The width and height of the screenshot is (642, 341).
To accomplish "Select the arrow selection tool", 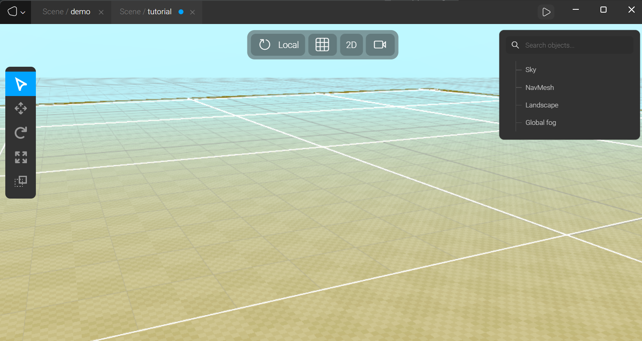I will 21,84.
